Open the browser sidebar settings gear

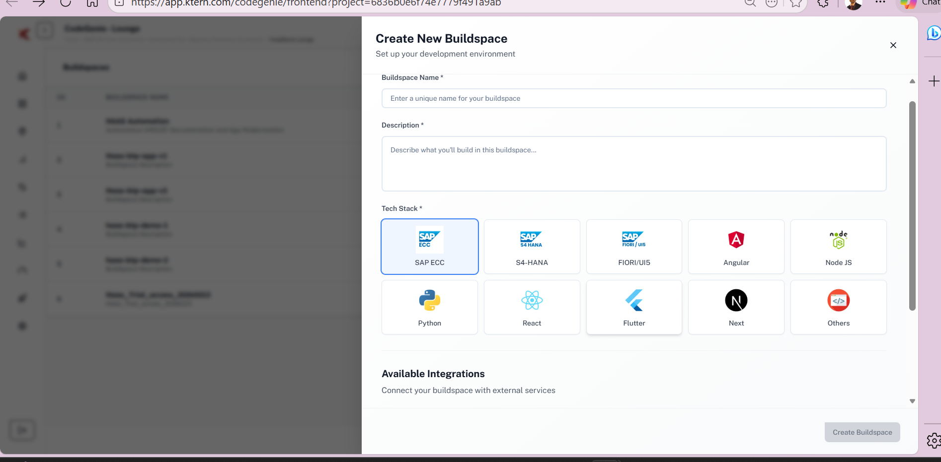[x=933, y=440]
